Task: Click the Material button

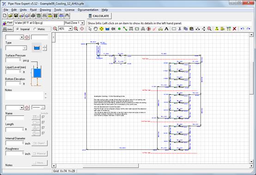Action: pos(40,153)
